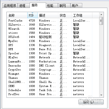Click the 工作组 column header
The width and height of the screenshot is (109, 109).
click(x=82, y=15)
